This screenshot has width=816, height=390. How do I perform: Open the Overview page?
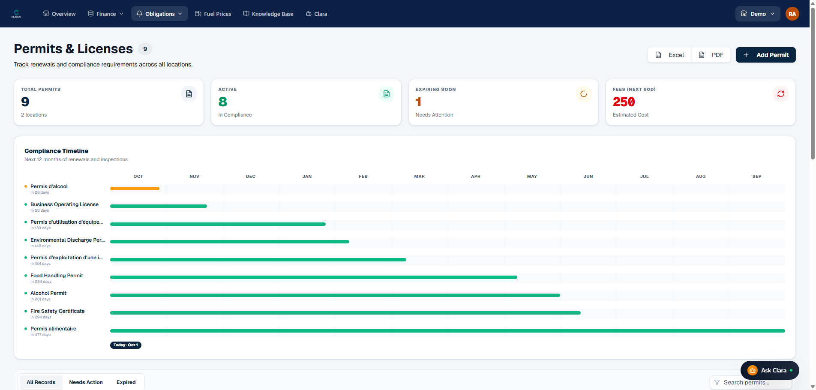59,14
